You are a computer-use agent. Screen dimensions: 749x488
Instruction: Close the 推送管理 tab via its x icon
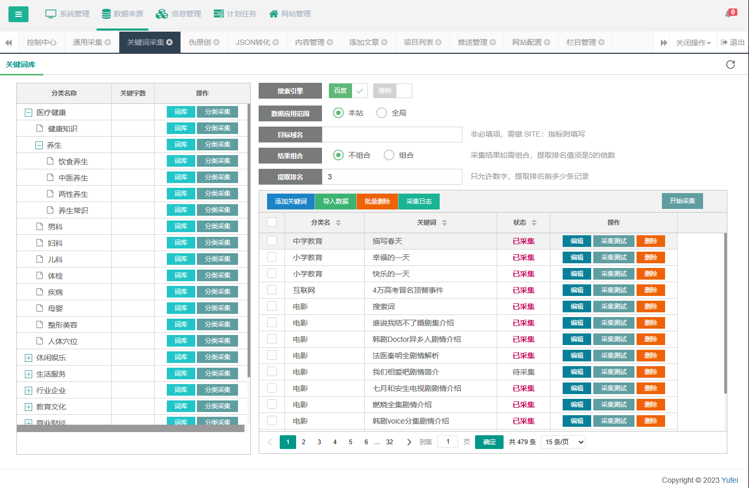493,42
